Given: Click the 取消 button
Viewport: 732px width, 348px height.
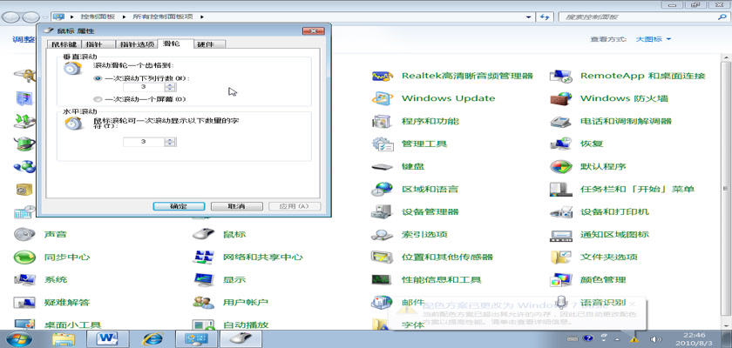Looking at the screenshot, I should click(x=234, y=206).
